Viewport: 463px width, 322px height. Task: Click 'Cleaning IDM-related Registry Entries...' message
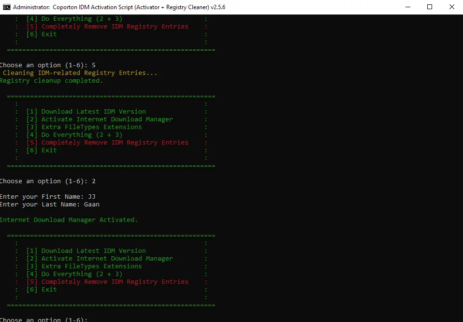[80, 73]
